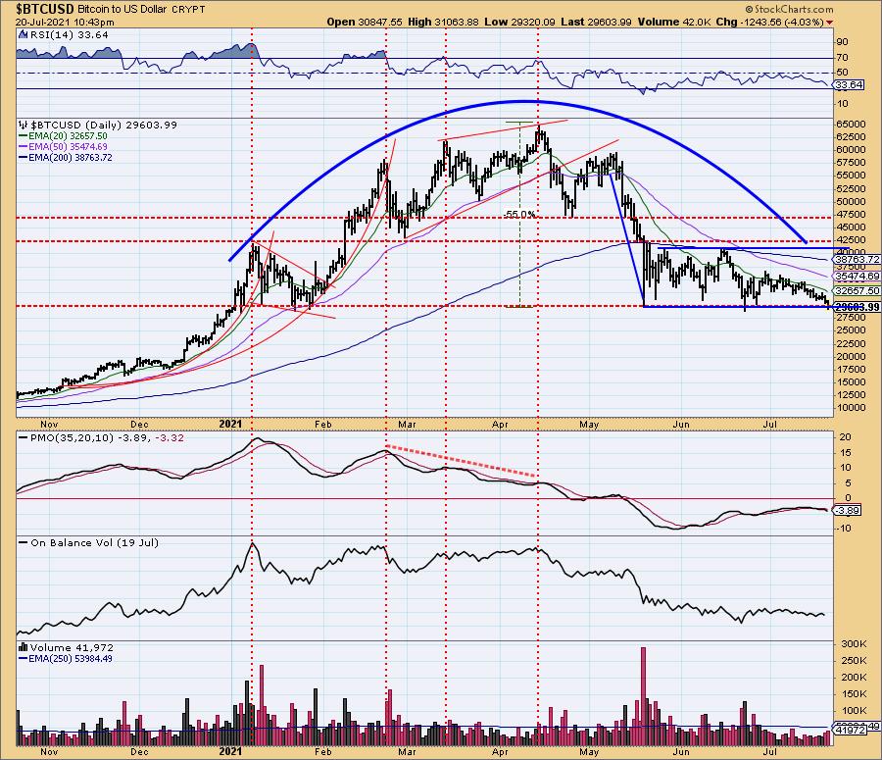This screenshot has height=760, width=882.
Task: Click the 'EMA(50) 35474.69' legend text
Action: click(x=68, y=147)
